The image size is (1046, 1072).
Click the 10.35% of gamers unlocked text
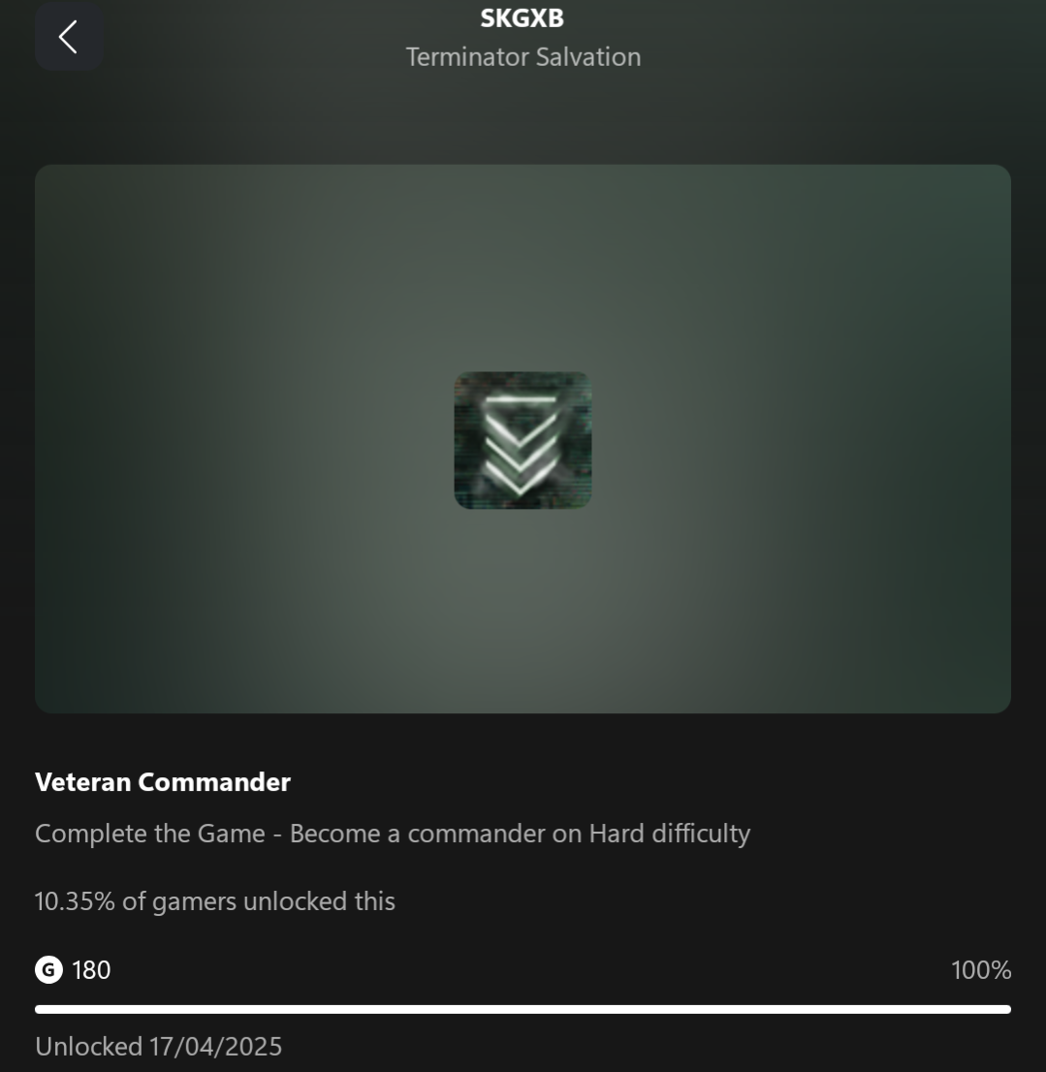tap(214, 901)
